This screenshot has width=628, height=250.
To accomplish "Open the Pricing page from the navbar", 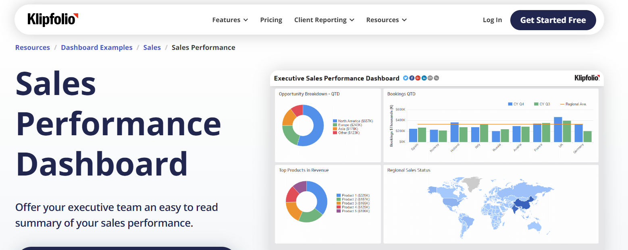I will tap(271, 20).
